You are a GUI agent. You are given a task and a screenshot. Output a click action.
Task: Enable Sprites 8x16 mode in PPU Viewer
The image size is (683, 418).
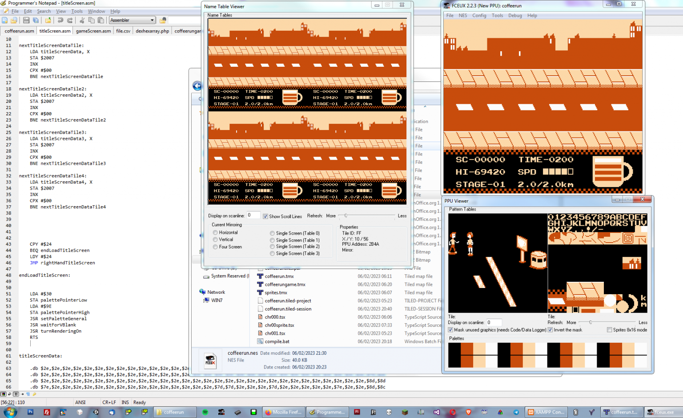610,329
